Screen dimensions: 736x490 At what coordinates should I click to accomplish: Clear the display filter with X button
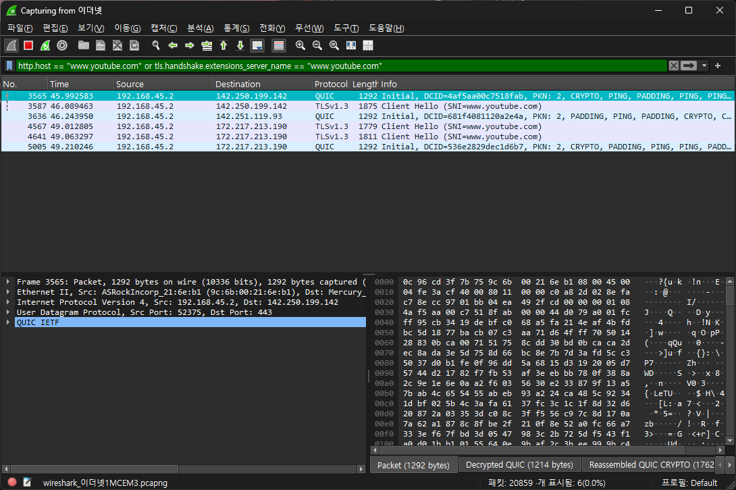(x=673, y=66)
